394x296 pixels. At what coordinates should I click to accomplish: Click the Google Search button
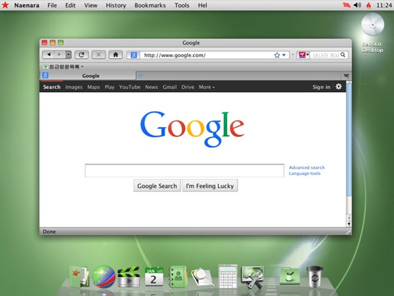157,185
